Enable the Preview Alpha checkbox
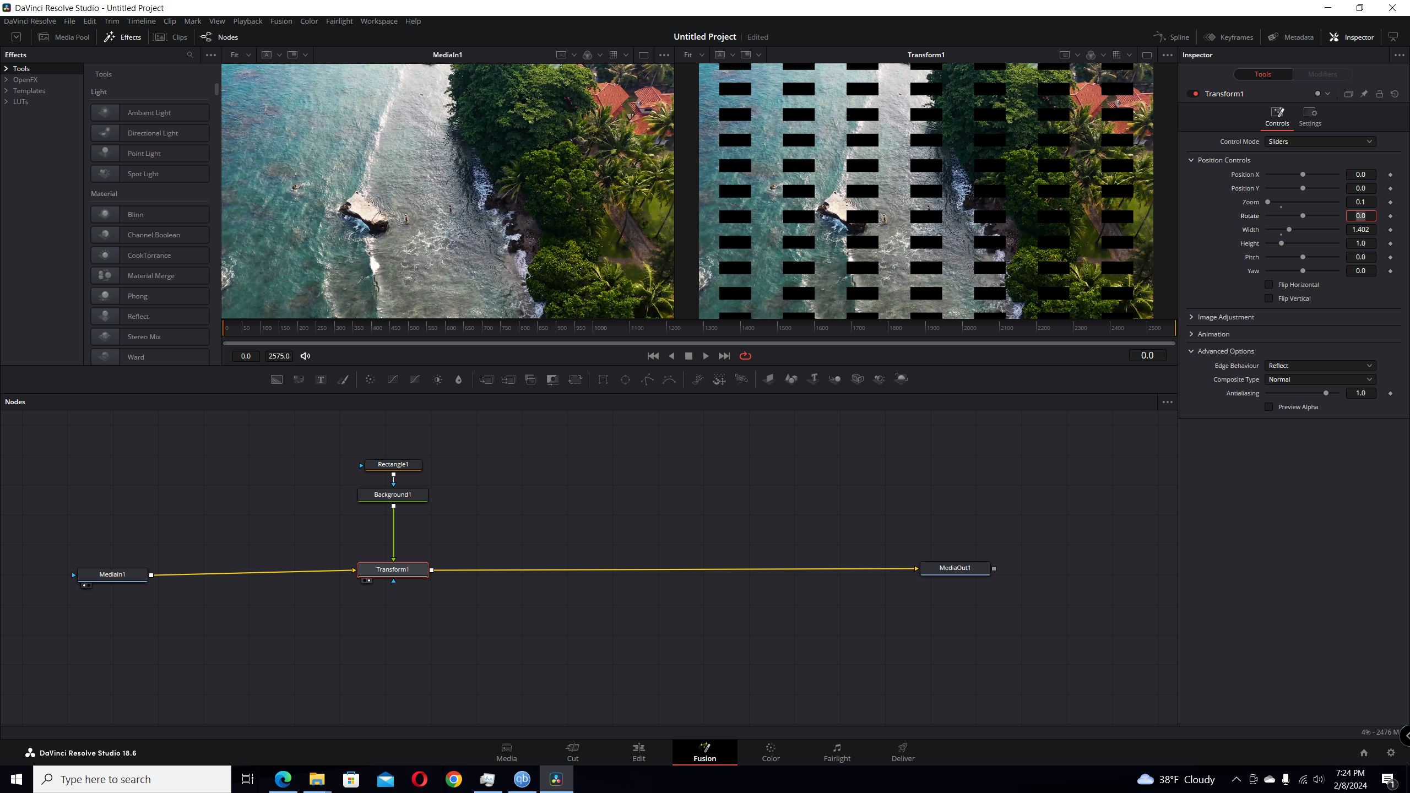Screen dimensions: 1410x793 (x=1269, y=407)
